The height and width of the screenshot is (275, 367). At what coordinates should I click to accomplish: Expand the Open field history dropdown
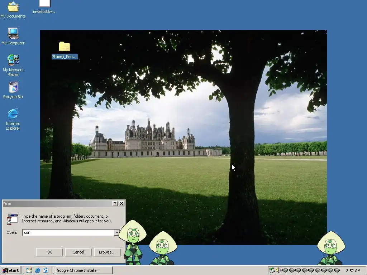pyautogui.click(x=117, y=232)
